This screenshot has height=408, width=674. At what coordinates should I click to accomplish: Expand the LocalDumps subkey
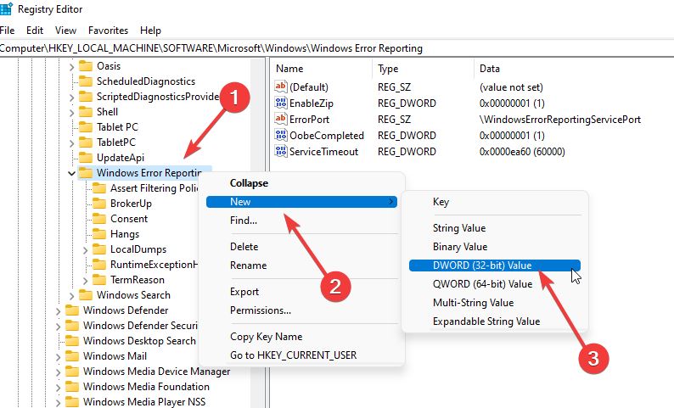[85, 249]
